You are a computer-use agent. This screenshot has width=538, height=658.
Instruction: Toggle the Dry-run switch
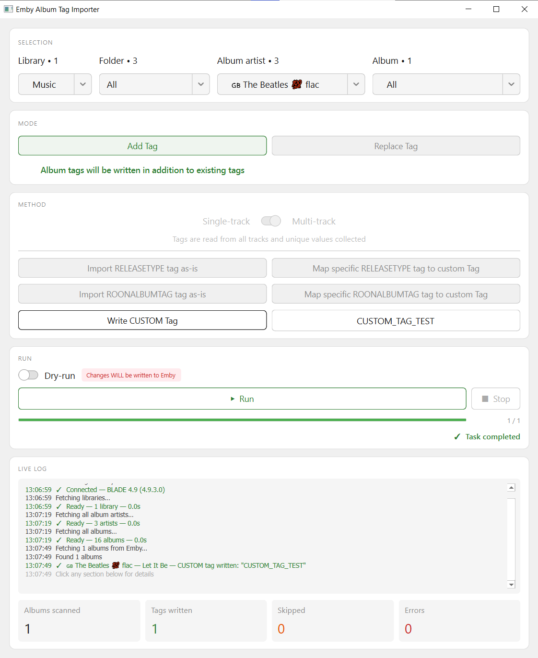click(x=28, y=375)
